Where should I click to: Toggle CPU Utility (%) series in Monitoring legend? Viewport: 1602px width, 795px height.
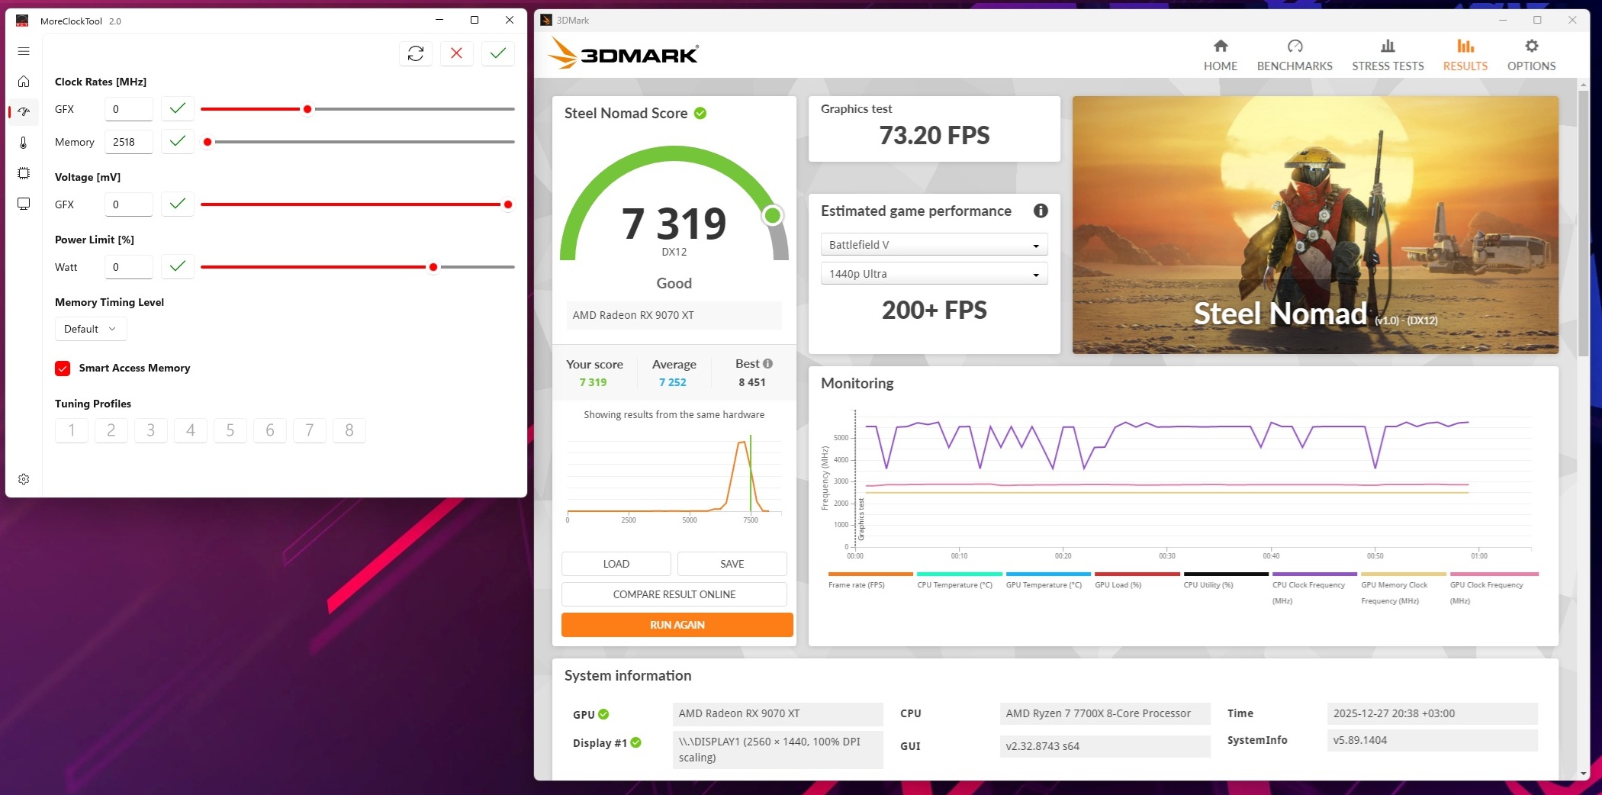tap(1226, 580)
